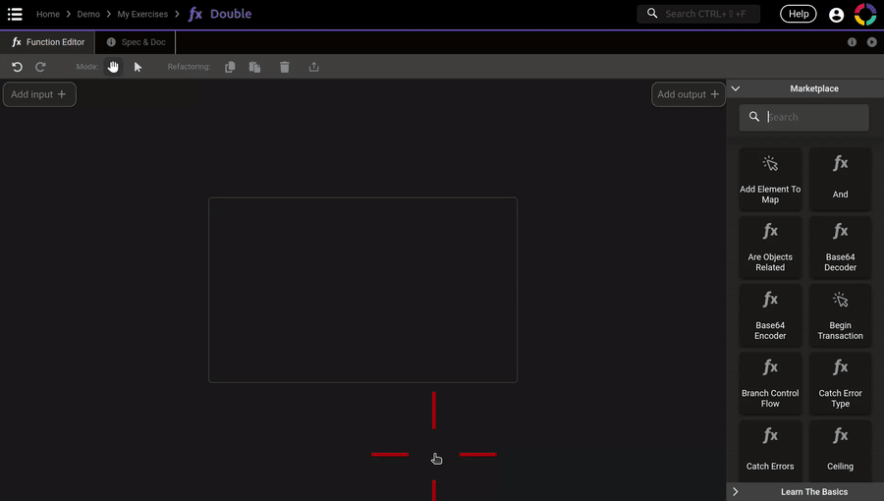
Task: Click the trash delete icon
Action: [285, 67]
